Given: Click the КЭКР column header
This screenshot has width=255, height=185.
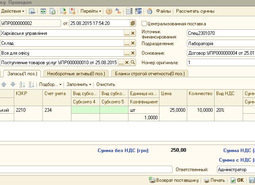Looking at the screenshot, I should [x=29, y=97].
